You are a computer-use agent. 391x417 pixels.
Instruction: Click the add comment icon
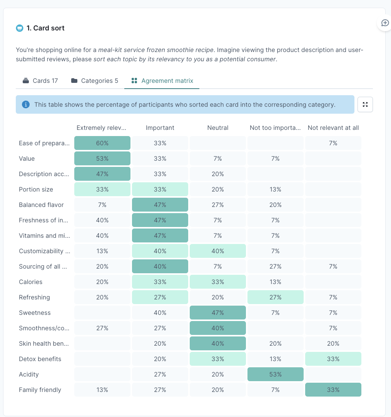(x=385, y=23)
